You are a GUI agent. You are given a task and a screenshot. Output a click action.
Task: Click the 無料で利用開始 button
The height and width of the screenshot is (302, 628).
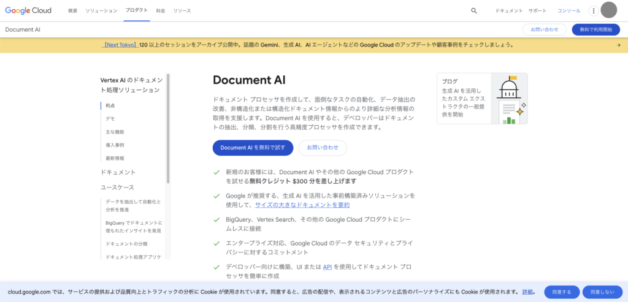click(x=595, y=29)
